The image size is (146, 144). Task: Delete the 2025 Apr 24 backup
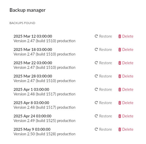click(x=126, y=116)
